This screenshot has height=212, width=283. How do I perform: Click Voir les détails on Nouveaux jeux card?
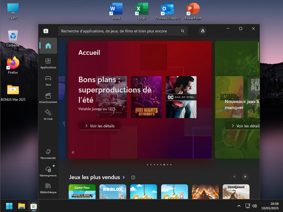click(242, 126)
